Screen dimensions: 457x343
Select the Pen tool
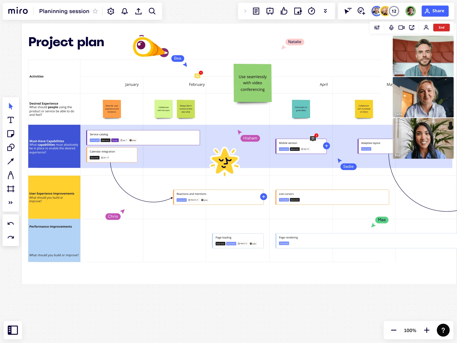[11, 175]
